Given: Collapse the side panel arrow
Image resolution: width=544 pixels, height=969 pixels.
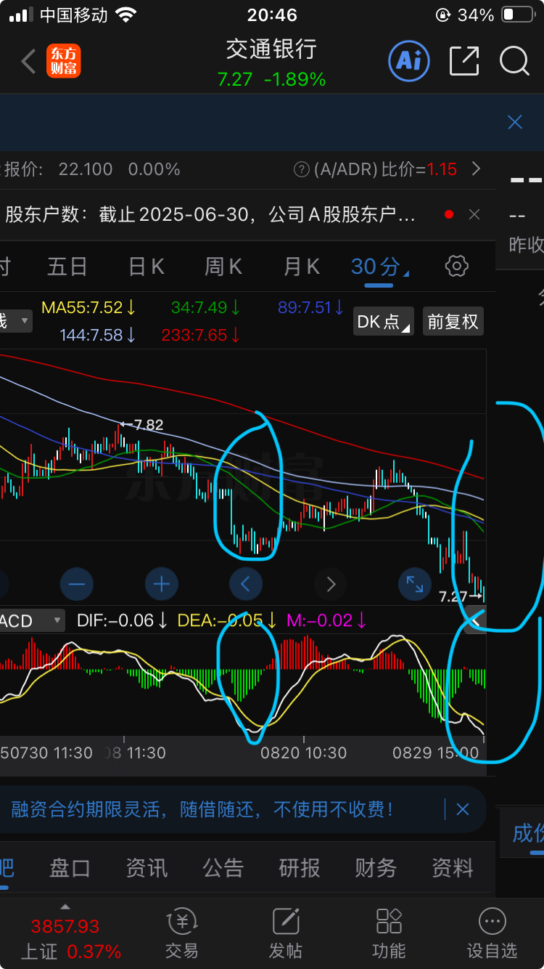Looking at the screenshot, I should coord(475,620).
